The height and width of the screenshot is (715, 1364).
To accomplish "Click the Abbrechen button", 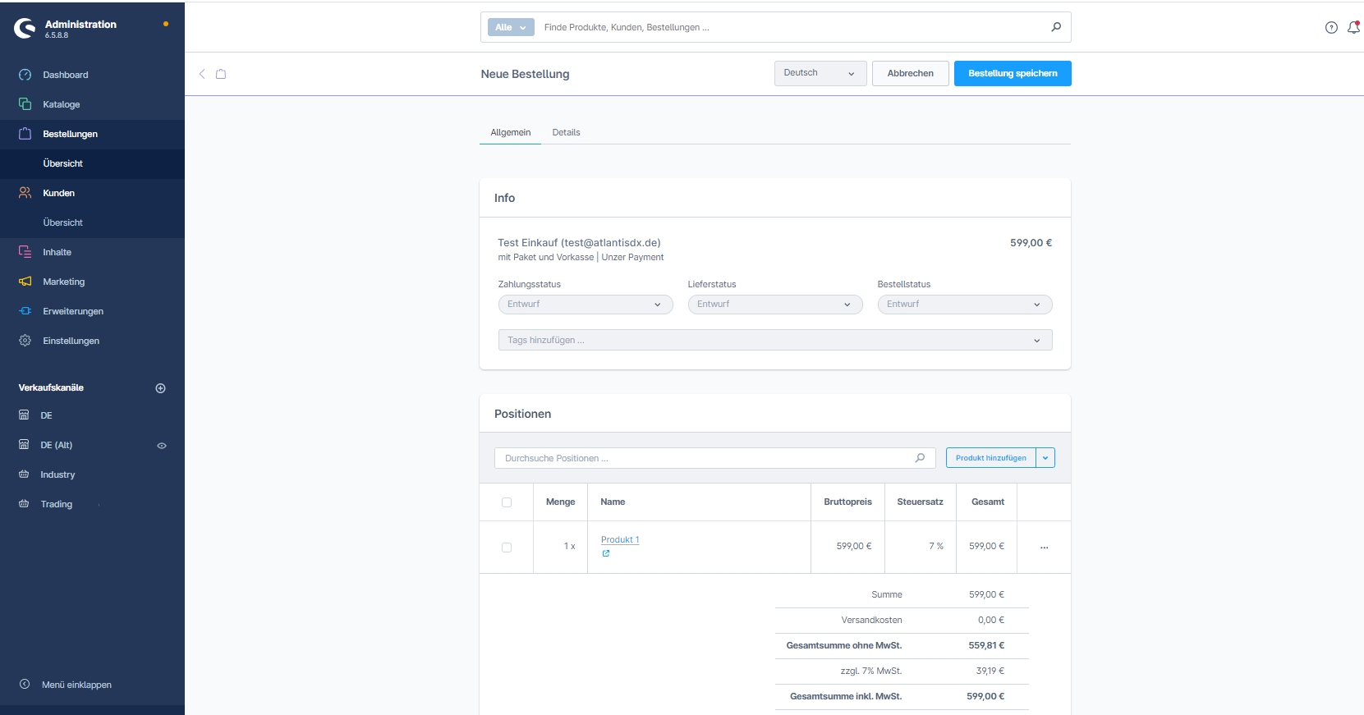I will pos(911,73).
